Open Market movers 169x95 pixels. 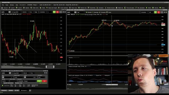pos(110,8)
